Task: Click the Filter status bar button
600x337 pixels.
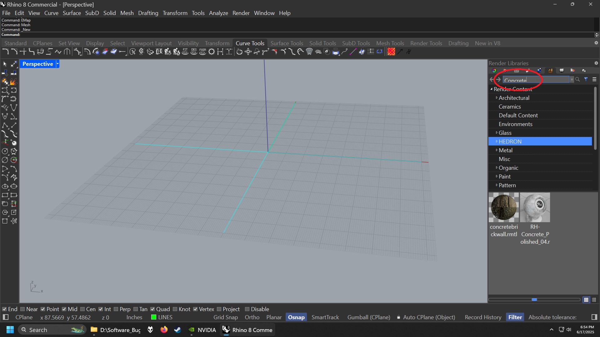Action: 515,317
